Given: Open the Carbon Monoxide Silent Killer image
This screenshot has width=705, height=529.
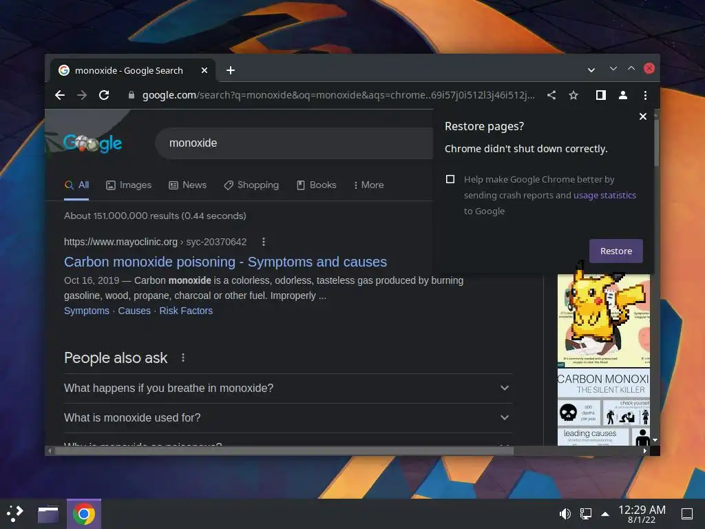Looking at the screenshot, I should click(x=603, y=407).
